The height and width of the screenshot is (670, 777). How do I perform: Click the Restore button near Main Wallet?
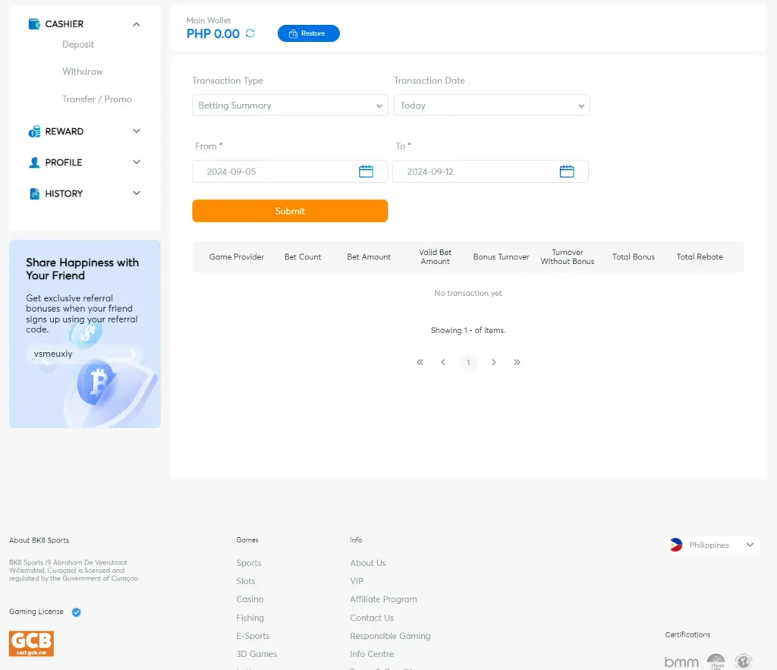(308, 33)
